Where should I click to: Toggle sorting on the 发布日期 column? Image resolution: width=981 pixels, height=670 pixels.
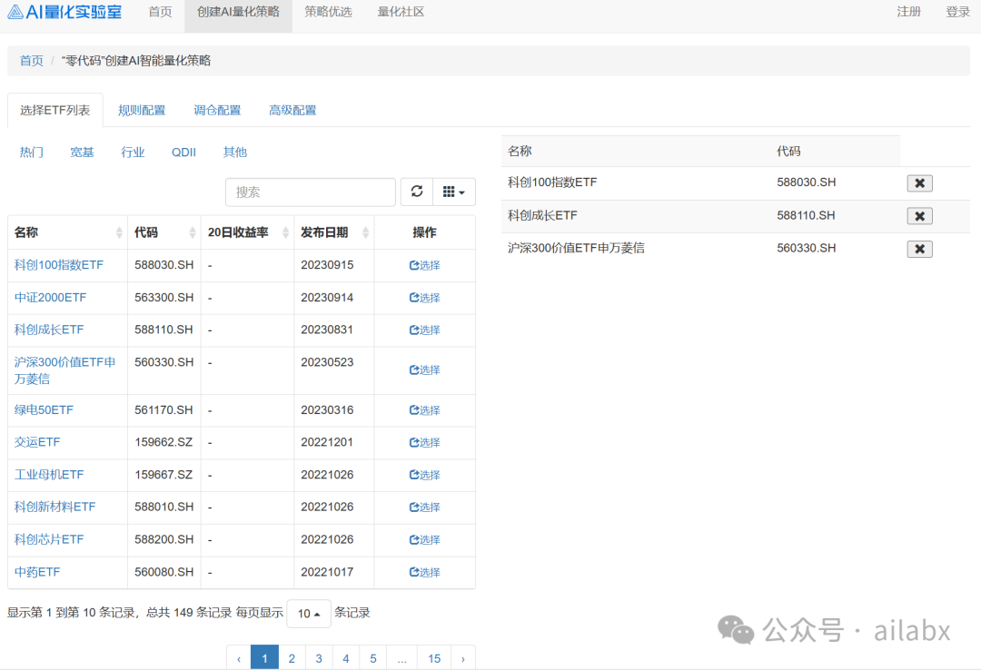point(323,232)
